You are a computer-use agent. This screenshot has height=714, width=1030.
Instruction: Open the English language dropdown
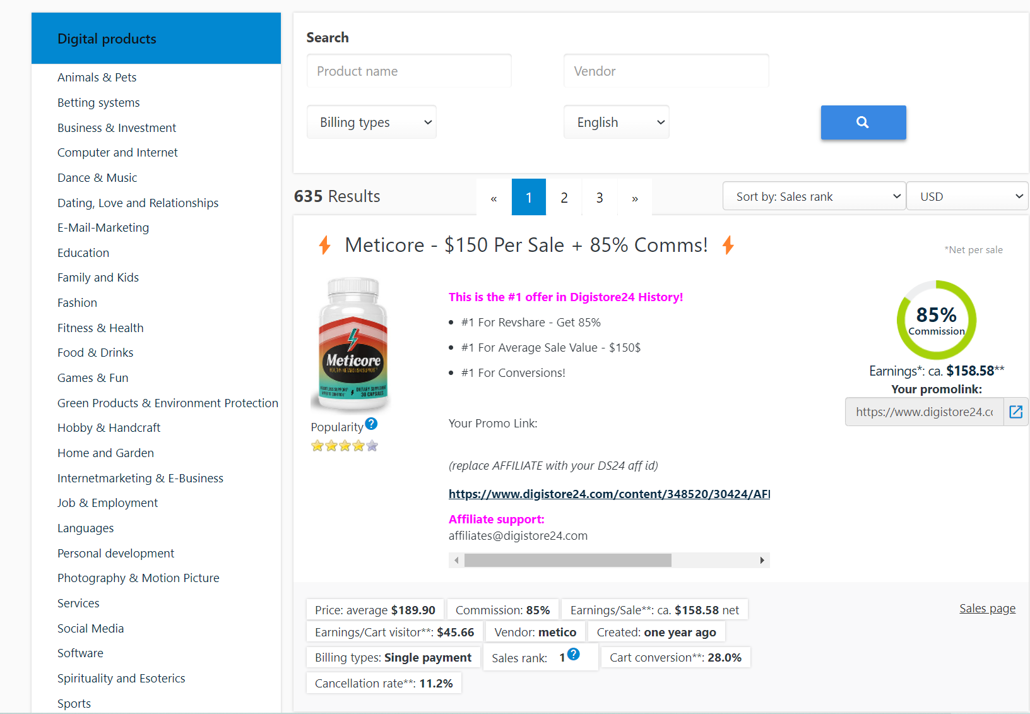tap(616, 122)
